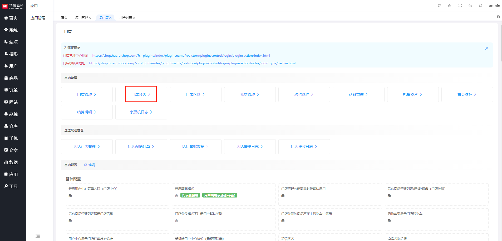This screenshot has height=241, width=502.
Task: Click the clear cache broom icon
Action: [x=450, y=6]
